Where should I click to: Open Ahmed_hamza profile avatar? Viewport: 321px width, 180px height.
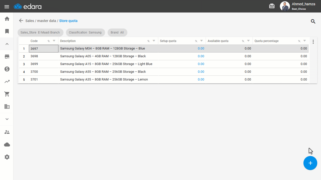pyautogui.click(x=285, y=6)
